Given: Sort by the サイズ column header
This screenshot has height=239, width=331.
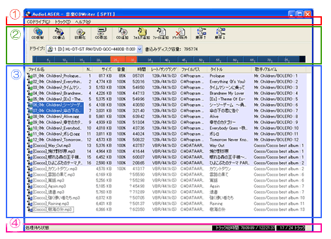Looking at the screenshot, I should [103, 70].
